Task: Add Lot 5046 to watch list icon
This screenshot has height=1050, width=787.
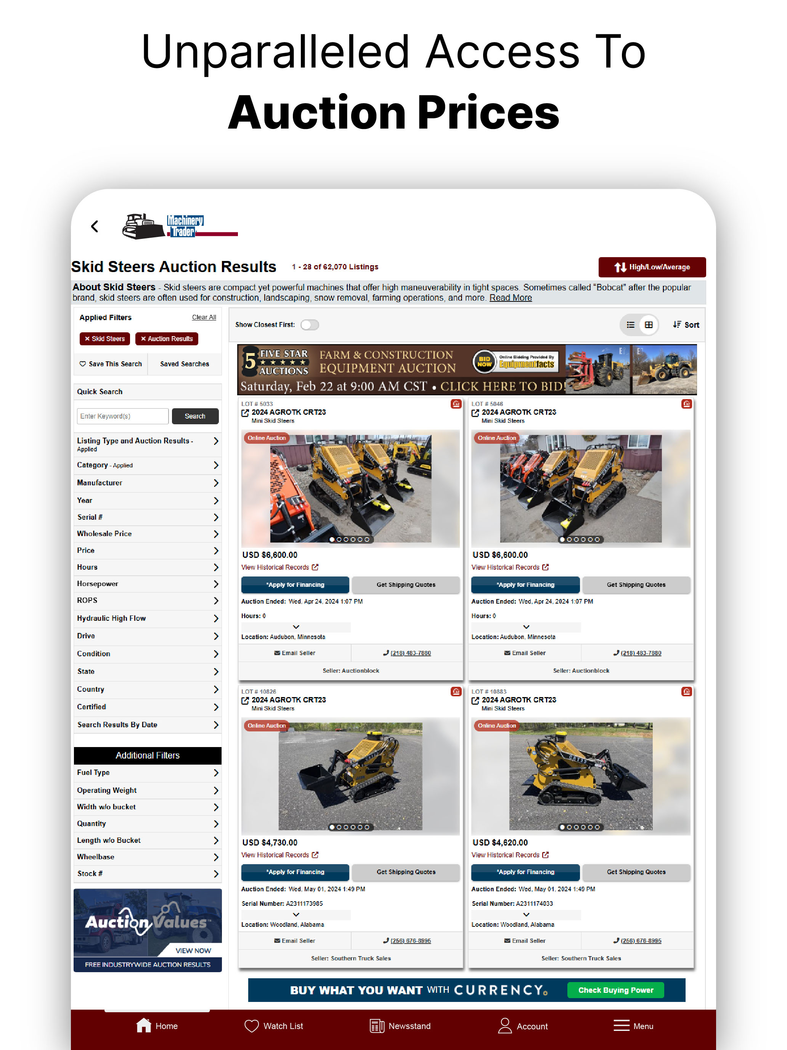Action: (x=686, y=404)
